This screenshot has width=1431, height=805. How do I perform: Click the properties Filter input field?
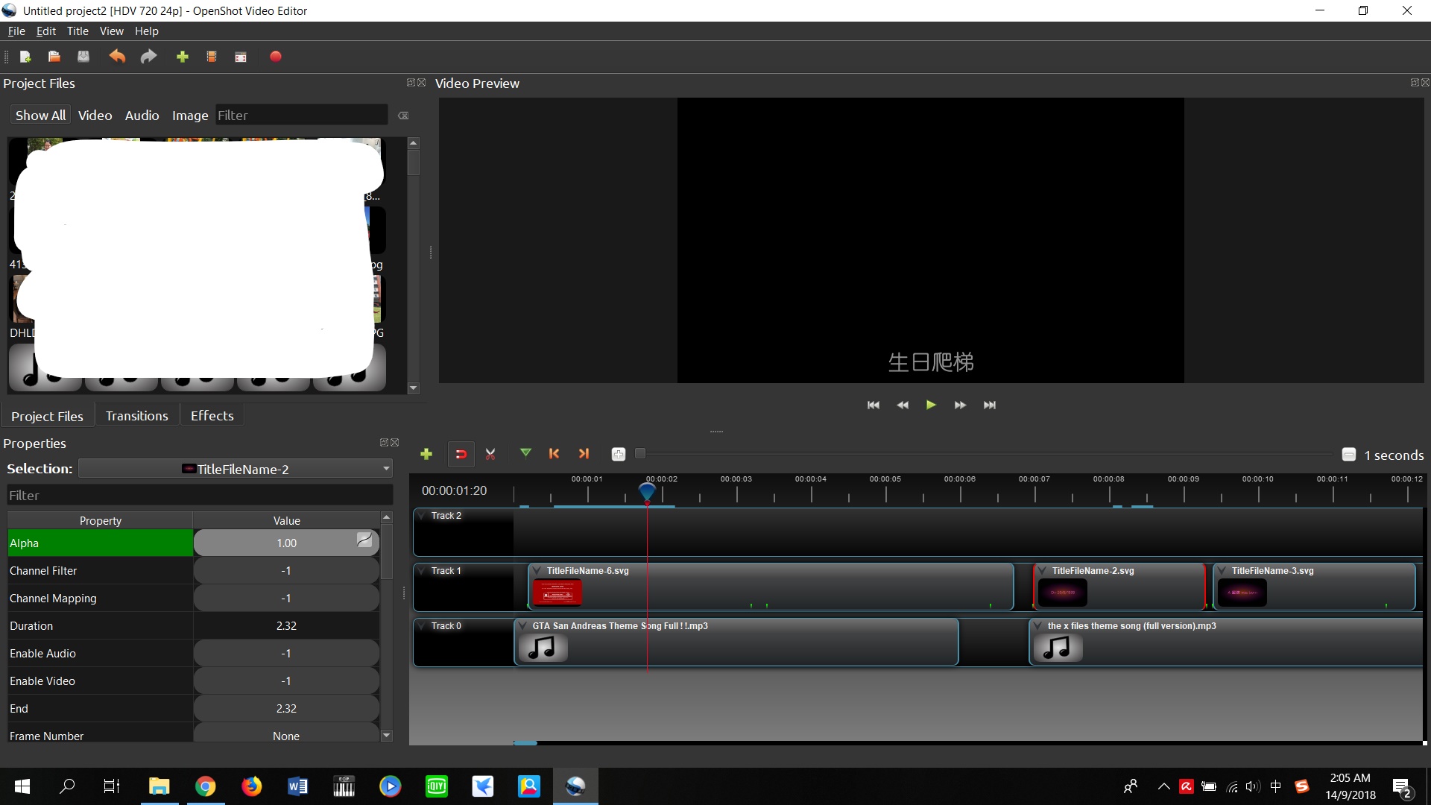coord(200,496)
